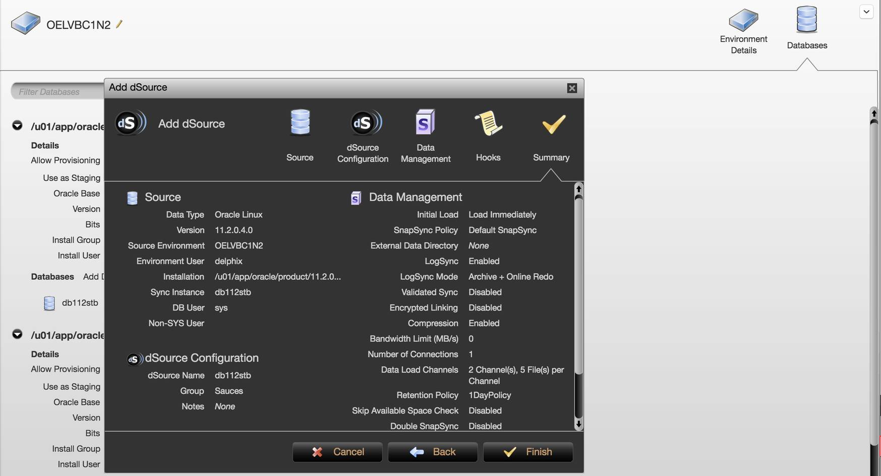This screenshot has height=476, width=881.
Task: Click the Source step database icon
Action: [300, 123]
